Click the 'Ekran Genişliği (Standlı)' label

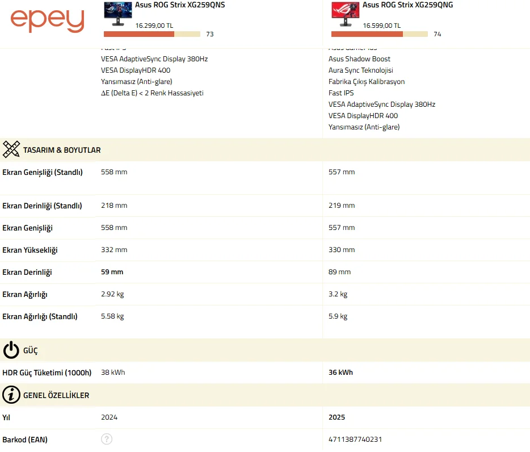(x=42, y=173)
